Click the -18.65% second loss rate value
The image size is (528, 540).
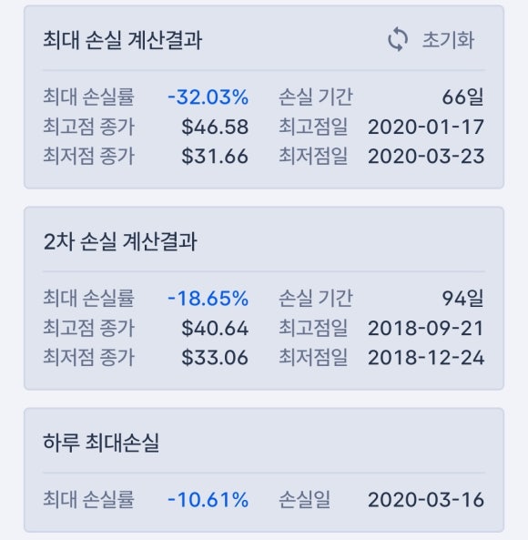click(x=208, y=299)
